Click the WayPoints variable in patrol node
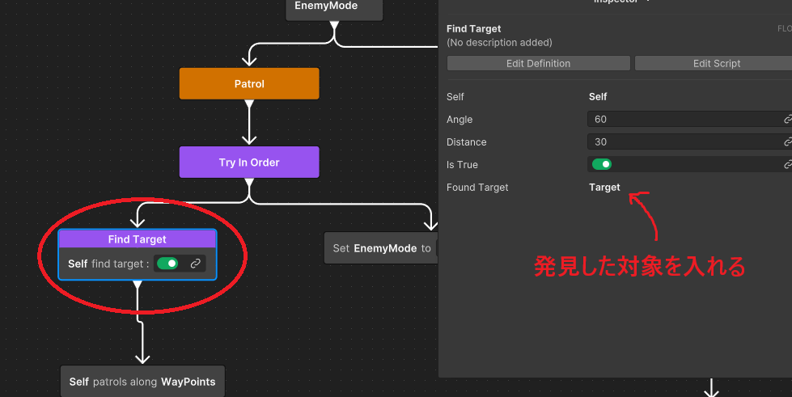 (188, 382)
